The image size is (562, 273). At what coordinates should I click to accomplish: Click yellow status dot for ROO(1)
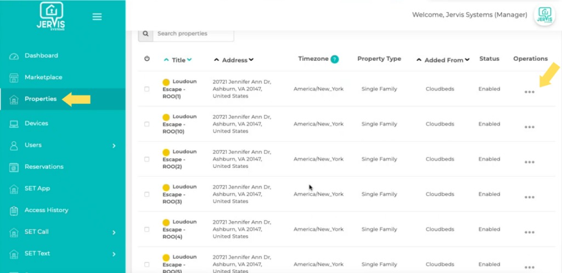pyautogui.click(x=166, y=83)
